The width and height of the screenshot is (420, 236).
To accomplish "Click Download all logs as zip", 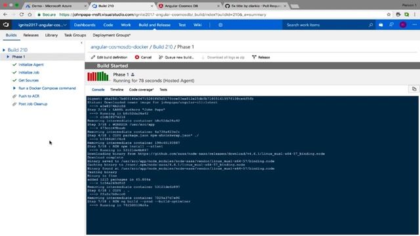I will (223, 57).
